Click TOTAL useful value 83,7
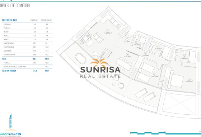The image size is (201, 137). tap(34, 59)
